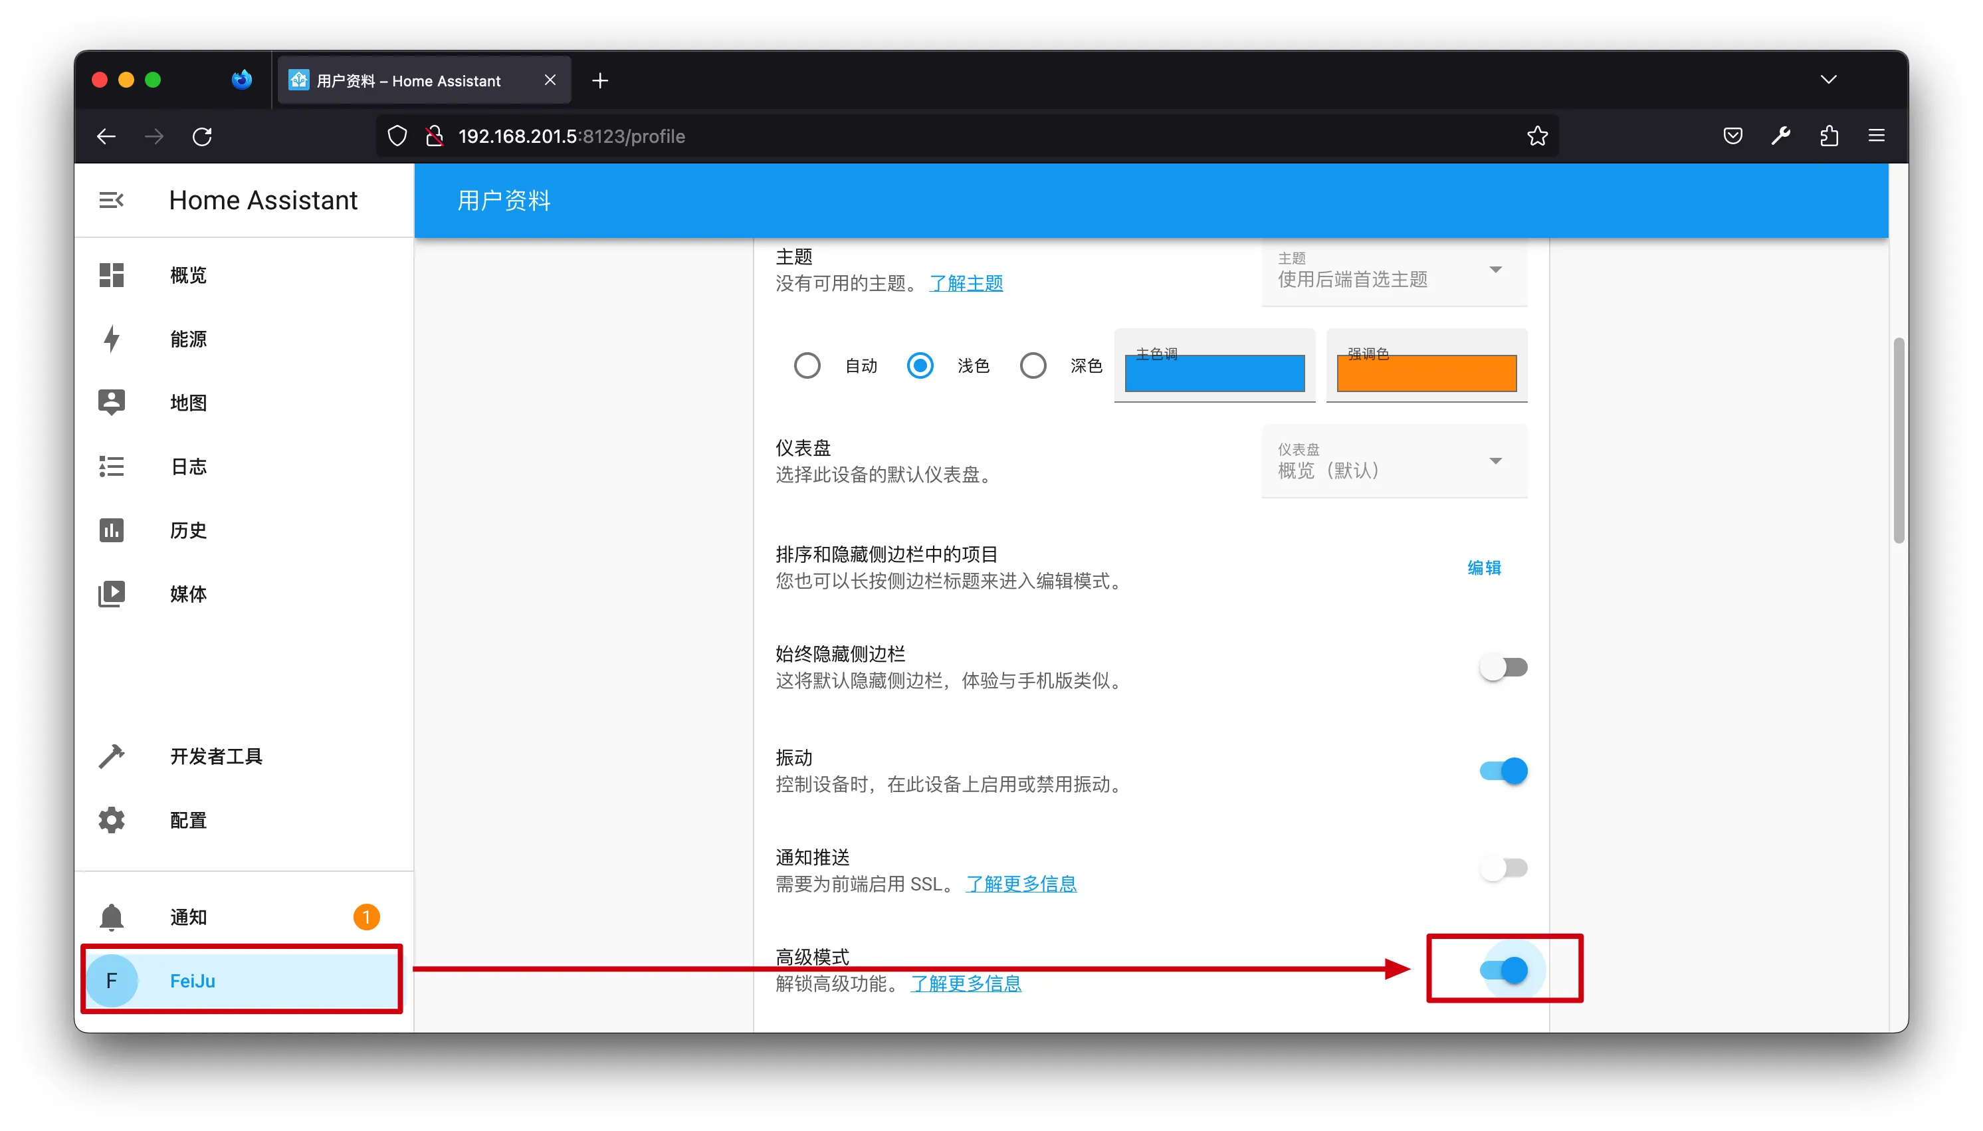Click the 编辑 sidebar edit button

pos(1483,568)
